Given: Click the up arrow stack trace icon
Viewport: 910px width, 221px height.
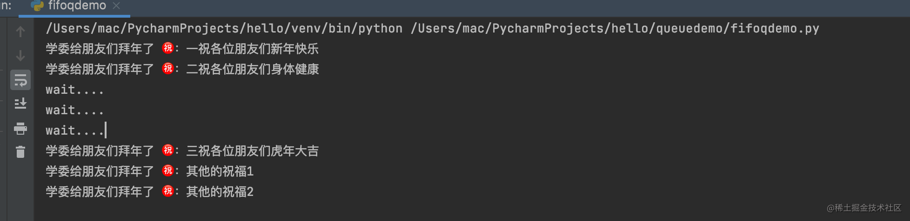Looking at the screenshot, I should (20, 32).
